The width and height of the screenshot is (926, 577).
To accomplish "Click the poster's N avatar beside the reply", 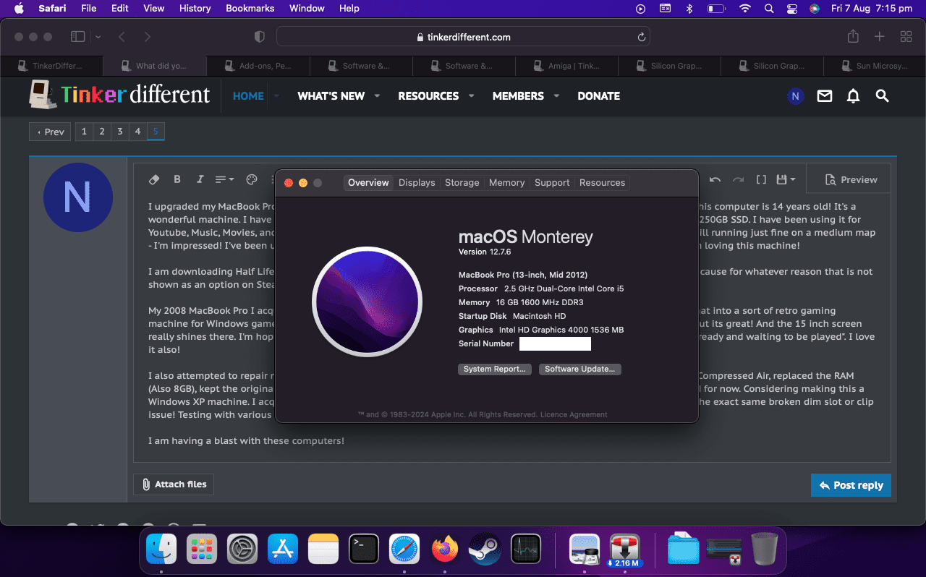I will pyautogui.click(x=78, y=197).
